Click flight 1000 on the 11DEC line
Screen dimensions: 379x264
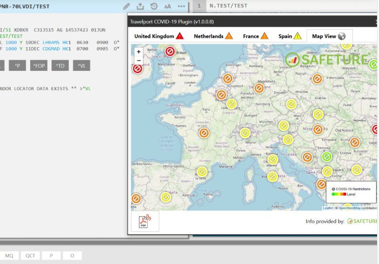coord(11,49)
